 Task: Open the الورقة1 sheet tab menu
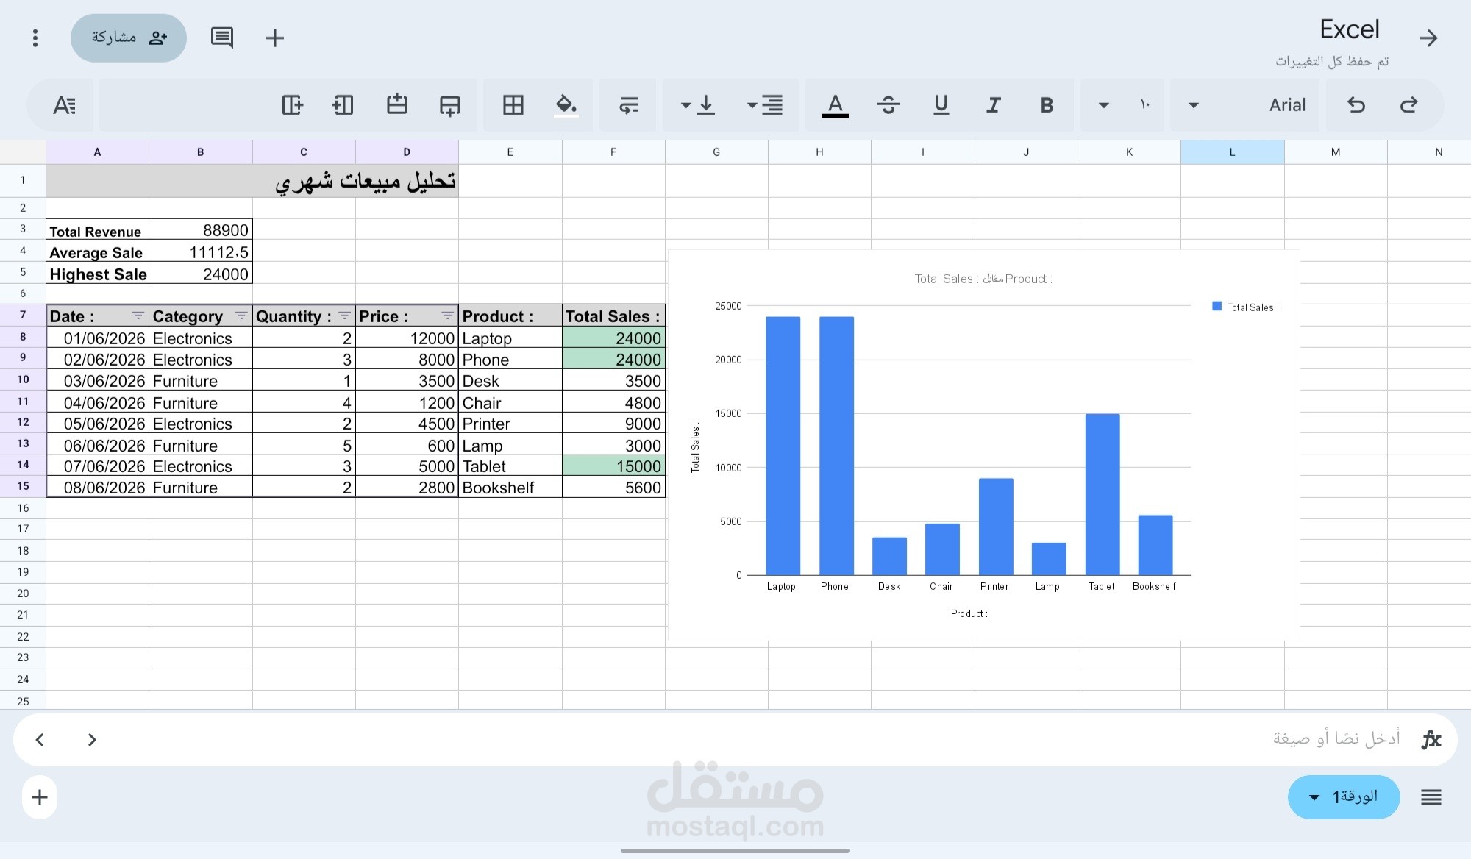point(1344,797)
